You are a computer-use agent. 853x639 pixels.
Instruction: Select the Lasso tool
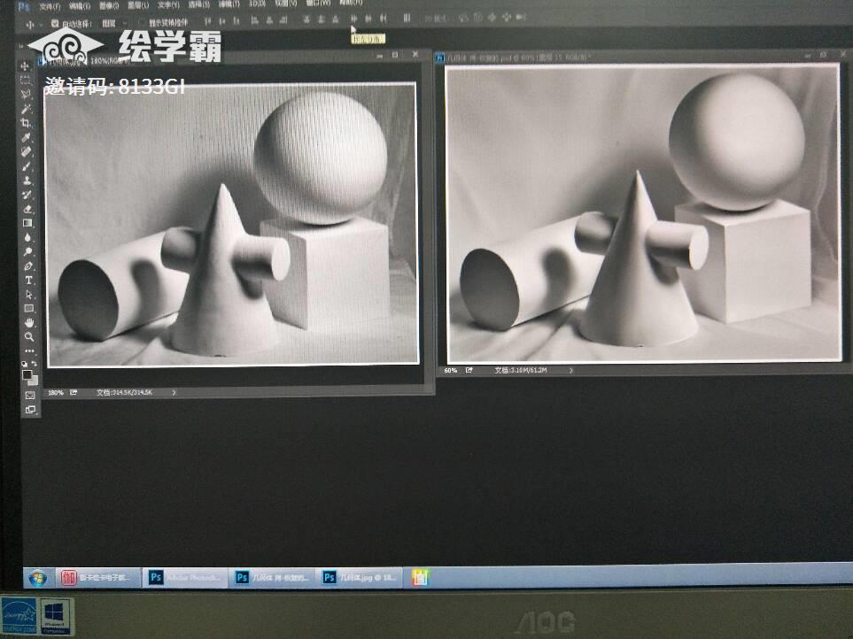pyautogui.click(x=26, y=95)
